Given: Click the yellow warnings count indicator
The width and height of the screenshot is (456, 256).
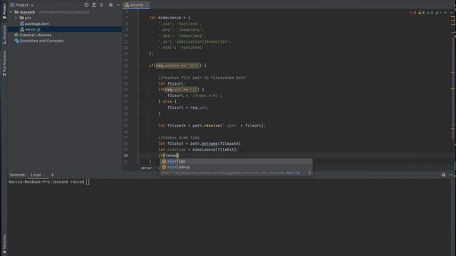Looking at the screenshot, I should [421, 13].
